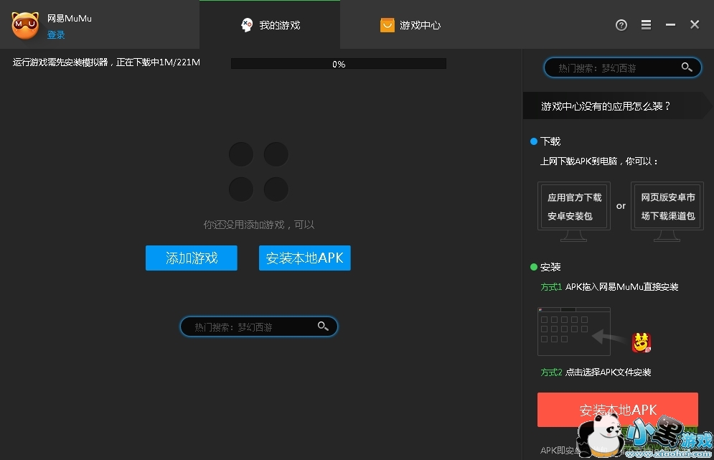
Task: Open help with the question mark icon
Action: tap(621, 24)
